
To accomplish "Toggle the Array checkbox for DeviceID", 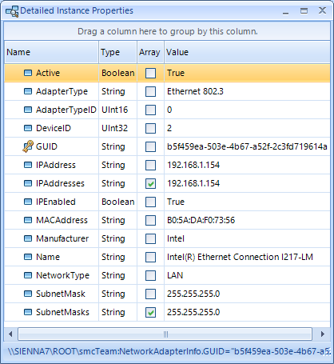I will tap(150, 128).
